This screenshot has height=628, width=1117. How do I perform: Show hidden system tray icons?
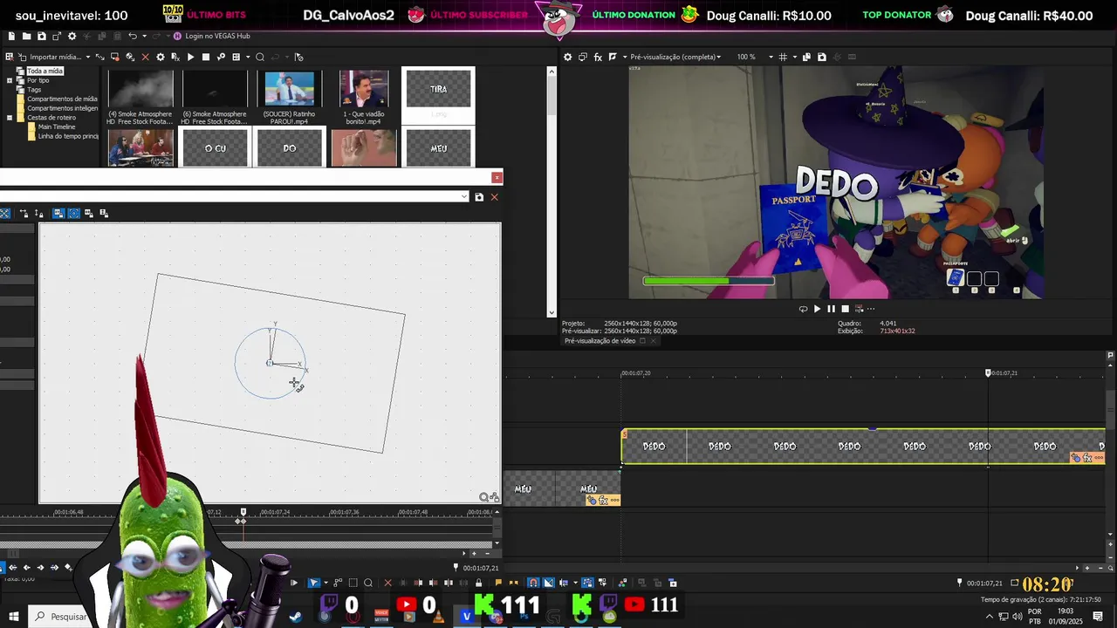point(990,617)
